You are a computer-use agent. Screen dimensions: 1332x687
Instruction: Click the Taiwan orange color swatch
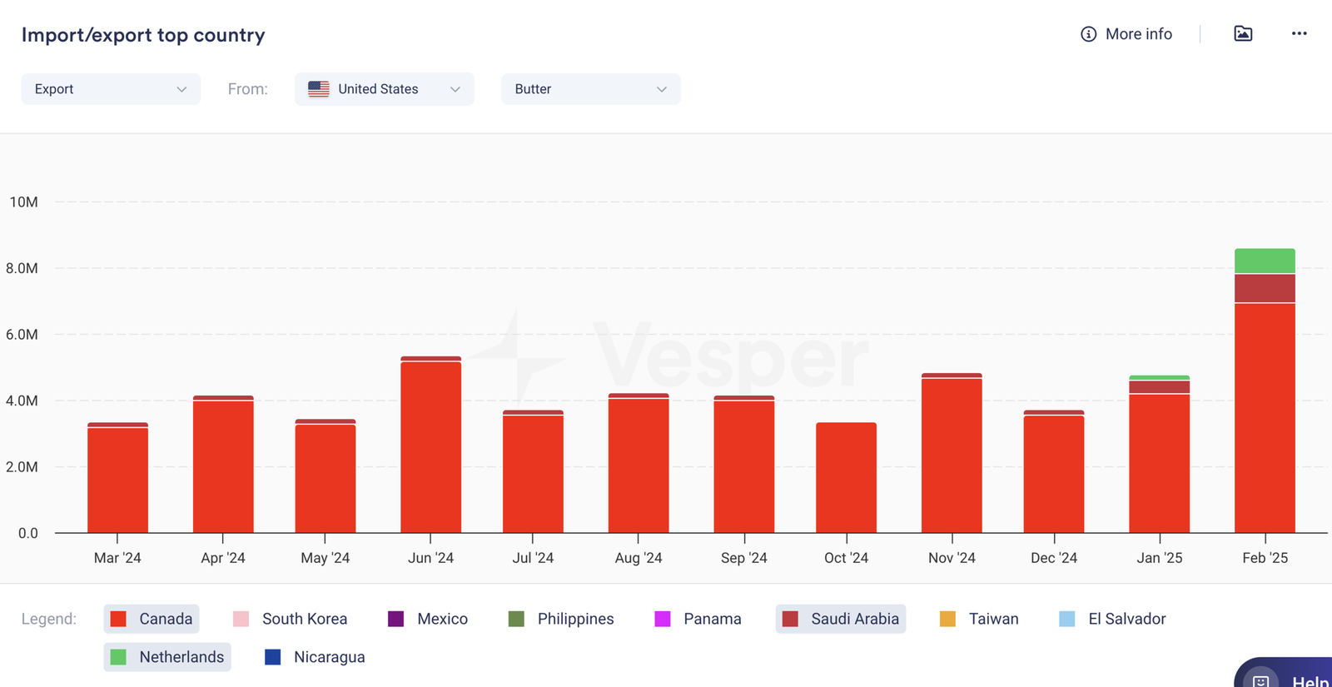point(947,619)
